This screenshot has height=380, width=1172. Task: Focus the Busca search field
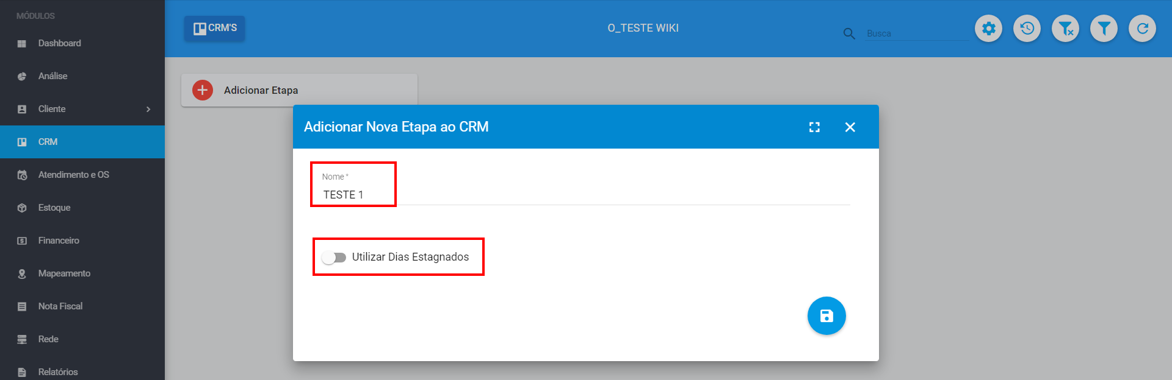917,33
